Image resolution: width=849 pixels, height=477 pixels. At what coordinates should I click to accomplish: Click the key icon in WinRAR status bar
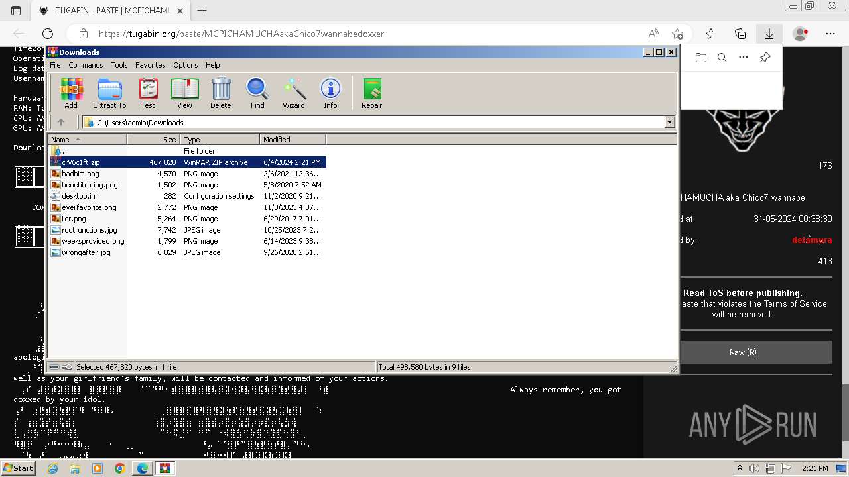(67, 367)
